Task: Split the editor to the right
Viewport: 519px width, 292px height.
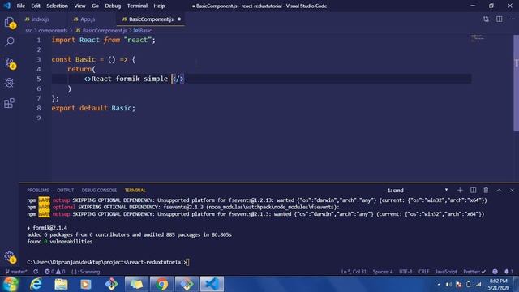Action: click(x=500, y=19)
